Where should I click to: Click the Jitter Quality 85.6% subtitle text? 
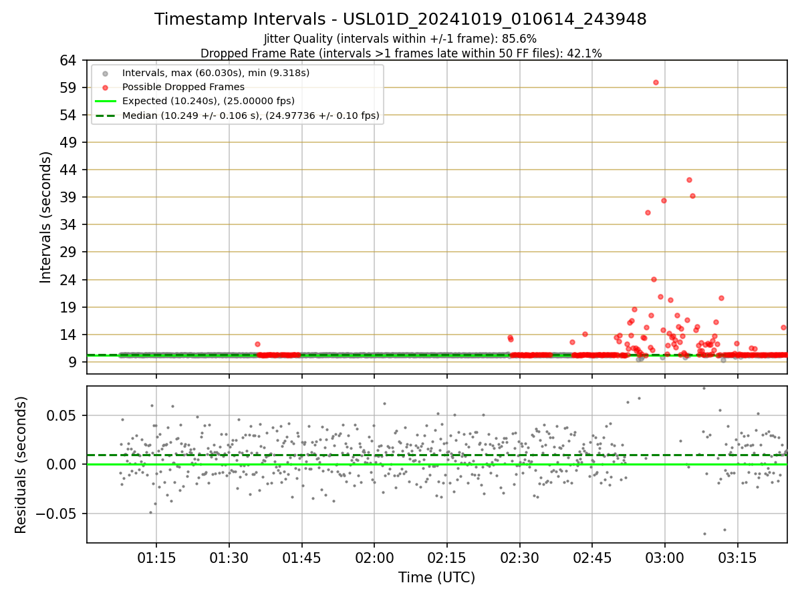pyautogui.click(x=400, y=39)
